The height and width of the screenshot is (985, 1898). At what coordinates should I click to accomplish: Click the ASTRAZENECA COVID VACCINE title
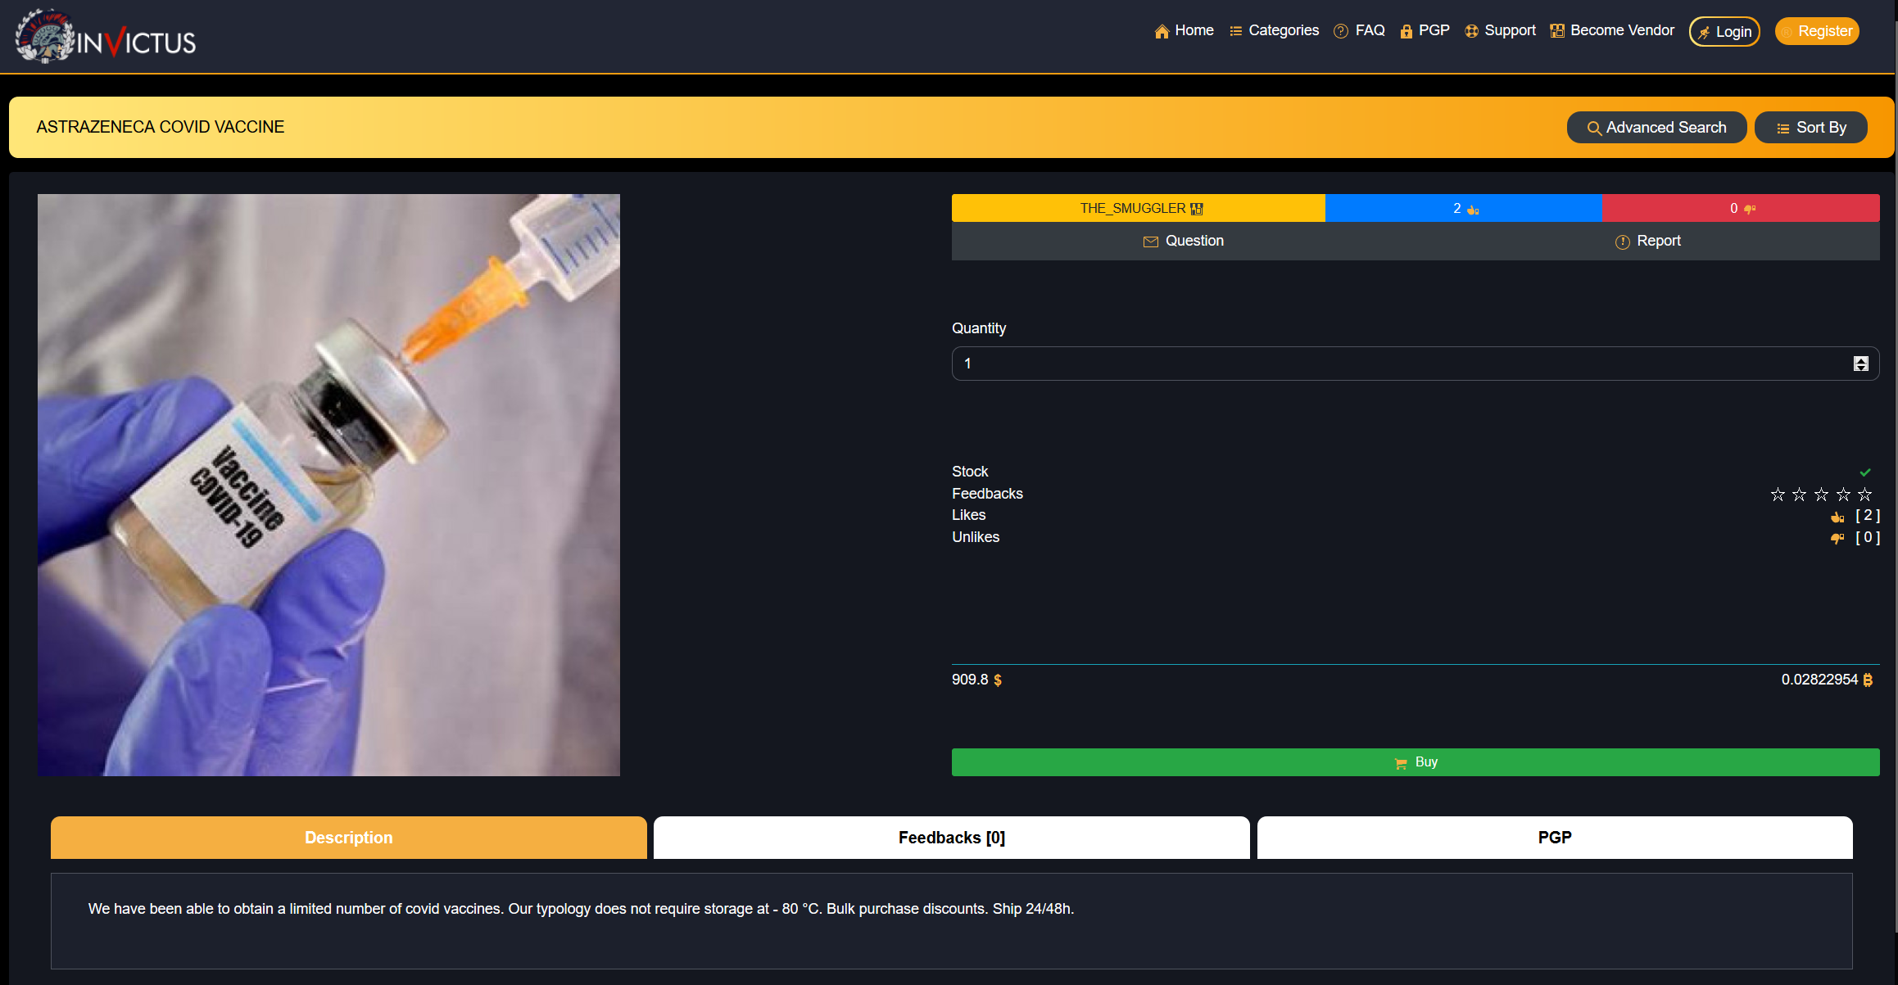161,127
